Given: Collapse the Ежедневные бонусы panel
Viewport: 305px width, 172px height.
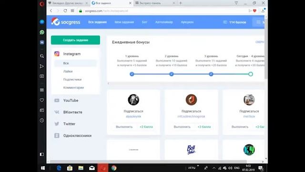Looking at the screenshot, I should click(x=260, y=42).
